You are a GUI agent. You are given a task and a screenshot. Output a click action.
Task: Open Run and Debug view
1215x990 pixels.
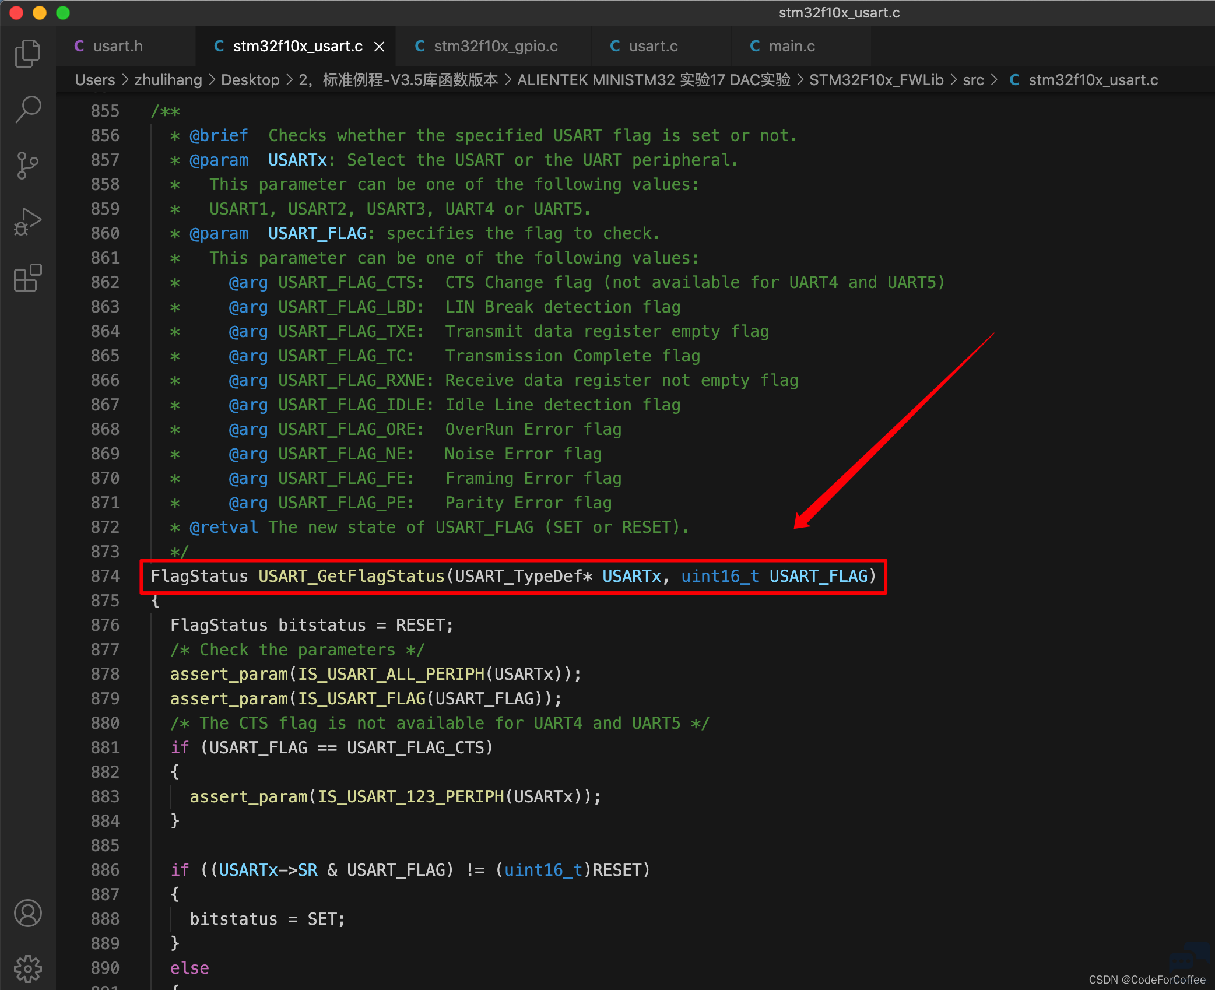(27, 222)
